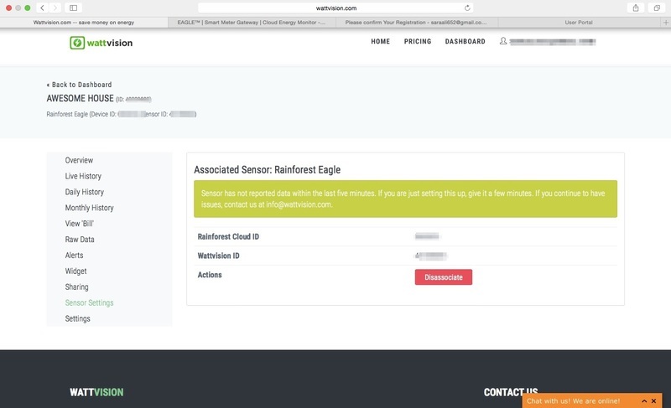Click the Rainforest Cloud ID label
This screenshot has width=671, height=408.
pyautogui.click(x=228, y=237)
